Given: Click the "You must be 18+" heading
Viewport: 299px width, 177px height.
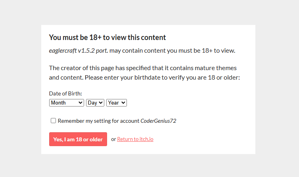Looking at the screenshot, I should (107, 38).
